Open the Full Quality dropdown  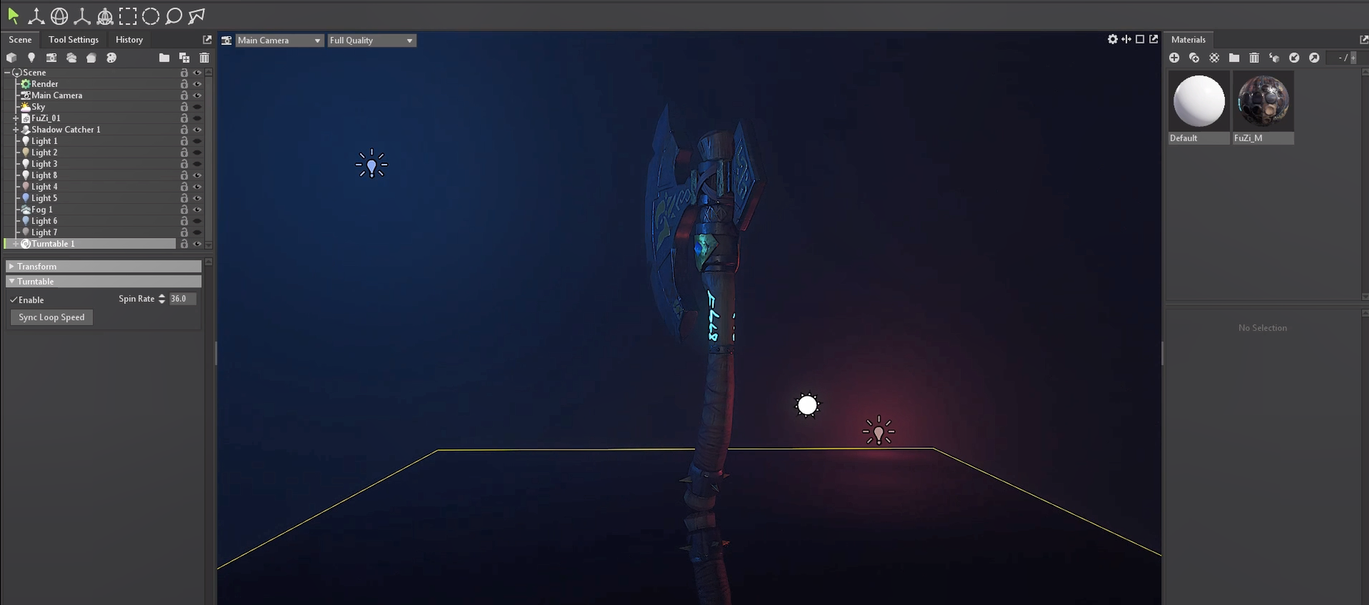point(372,40)
